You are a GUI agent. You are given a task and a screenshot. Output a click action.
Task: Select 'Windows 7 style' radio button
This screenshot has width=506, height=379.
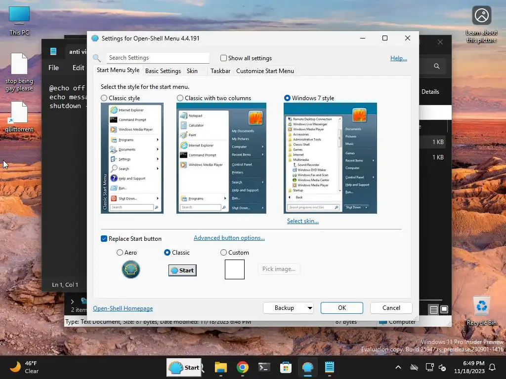pos(287,98)
